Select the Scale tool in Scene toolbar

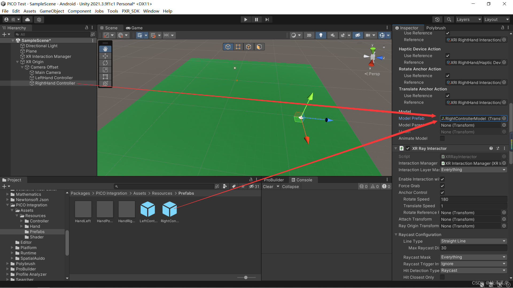tap(105, 70)
